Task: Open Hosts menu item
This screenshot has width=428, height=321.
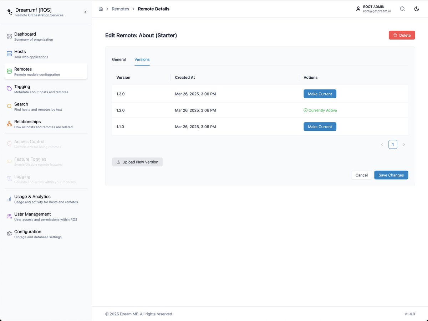Action: point(46,54)
